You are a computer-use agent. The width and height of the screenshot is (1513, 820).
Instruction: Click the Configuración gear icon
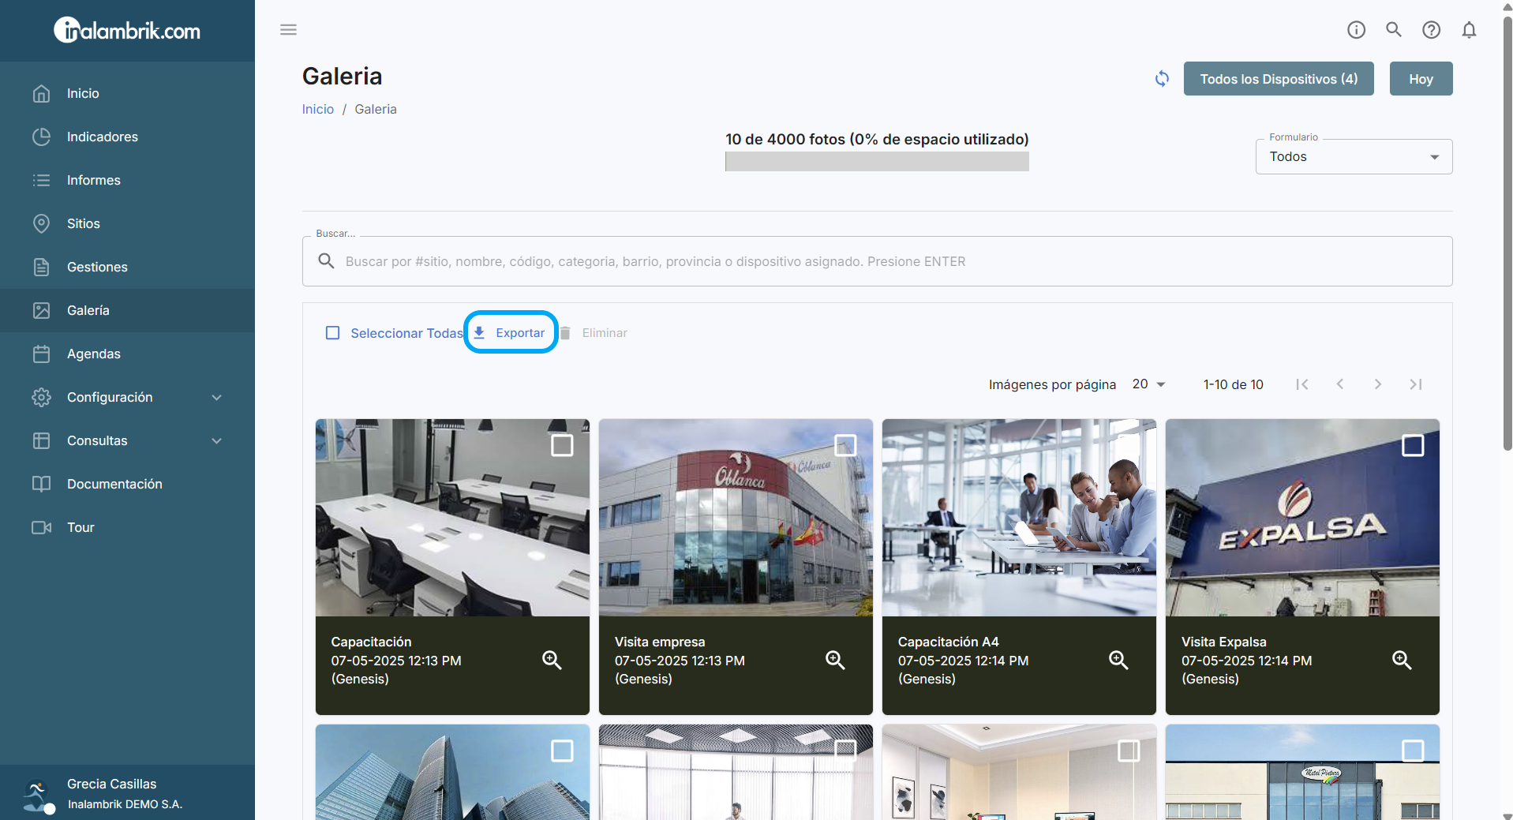[x=42, y=397]
